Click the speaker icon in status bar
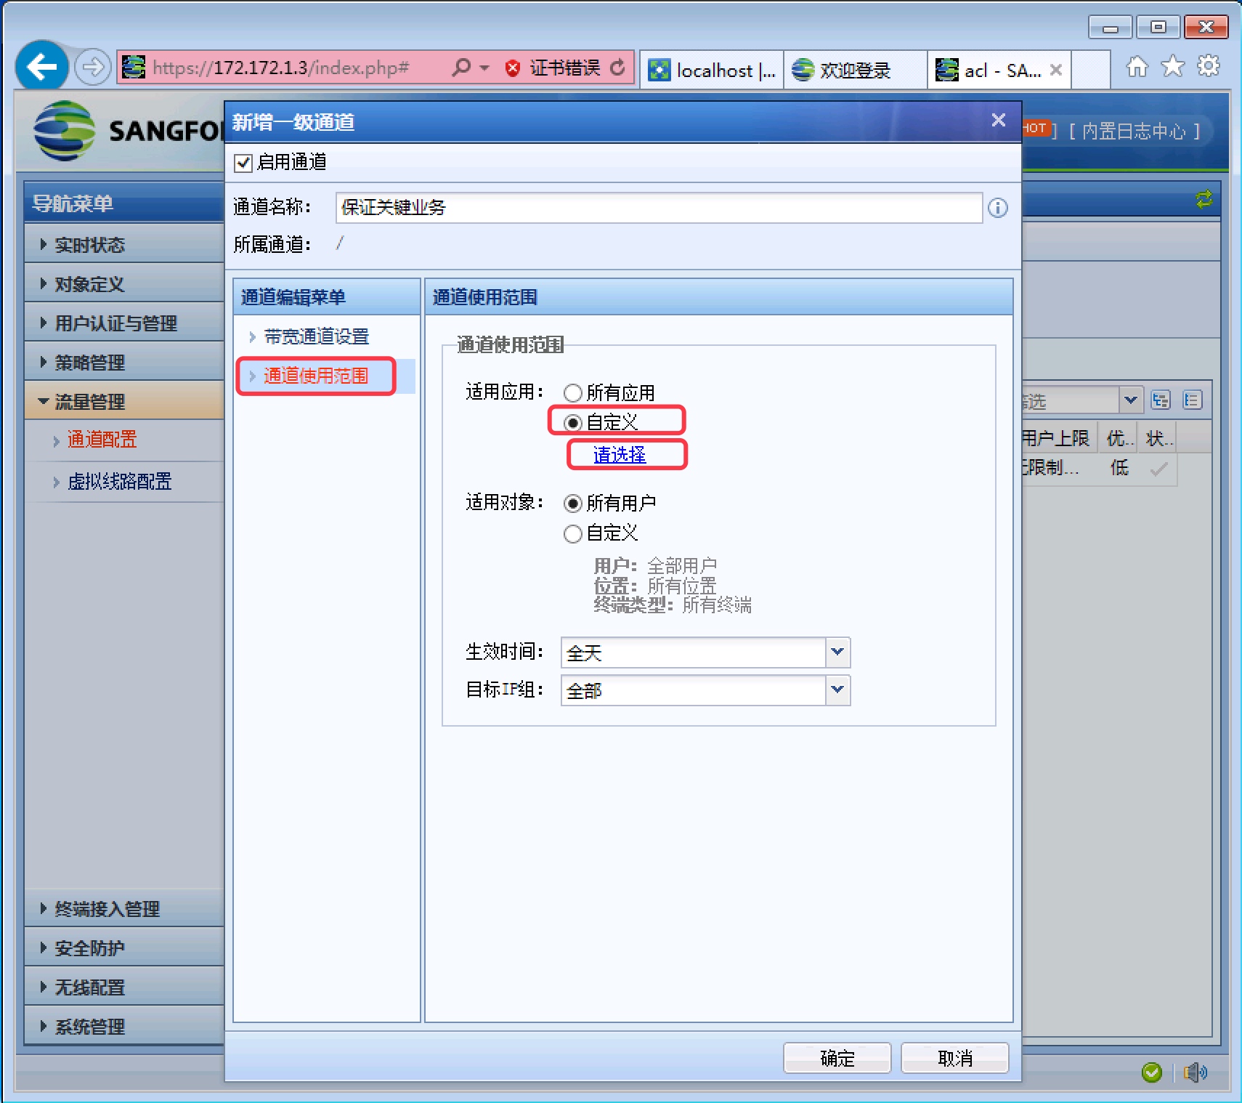 coord(1195,1072)
